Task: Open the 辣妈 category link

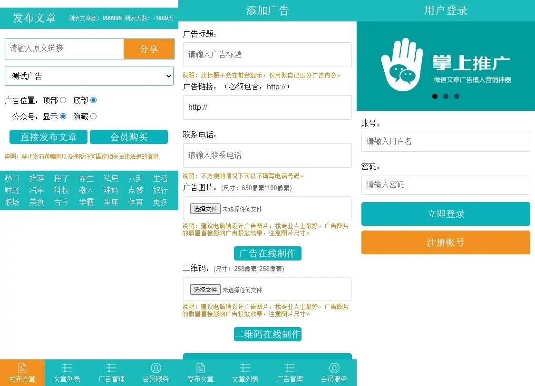Action: 111,190
